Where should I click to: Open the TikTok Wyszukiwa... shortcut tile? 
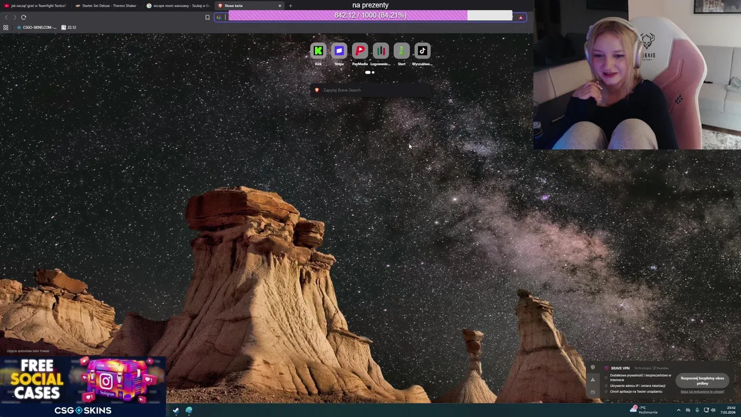click(x=422, y=51)
